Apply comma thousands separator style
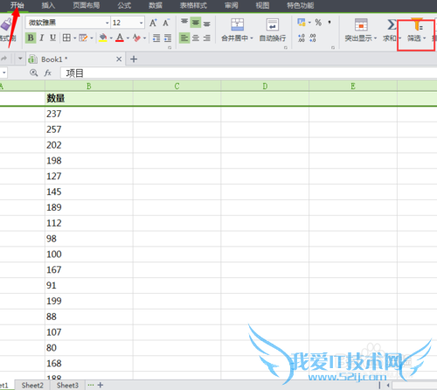Image resolution: width=437 pixels, height=390 pixels. [329, 23]
